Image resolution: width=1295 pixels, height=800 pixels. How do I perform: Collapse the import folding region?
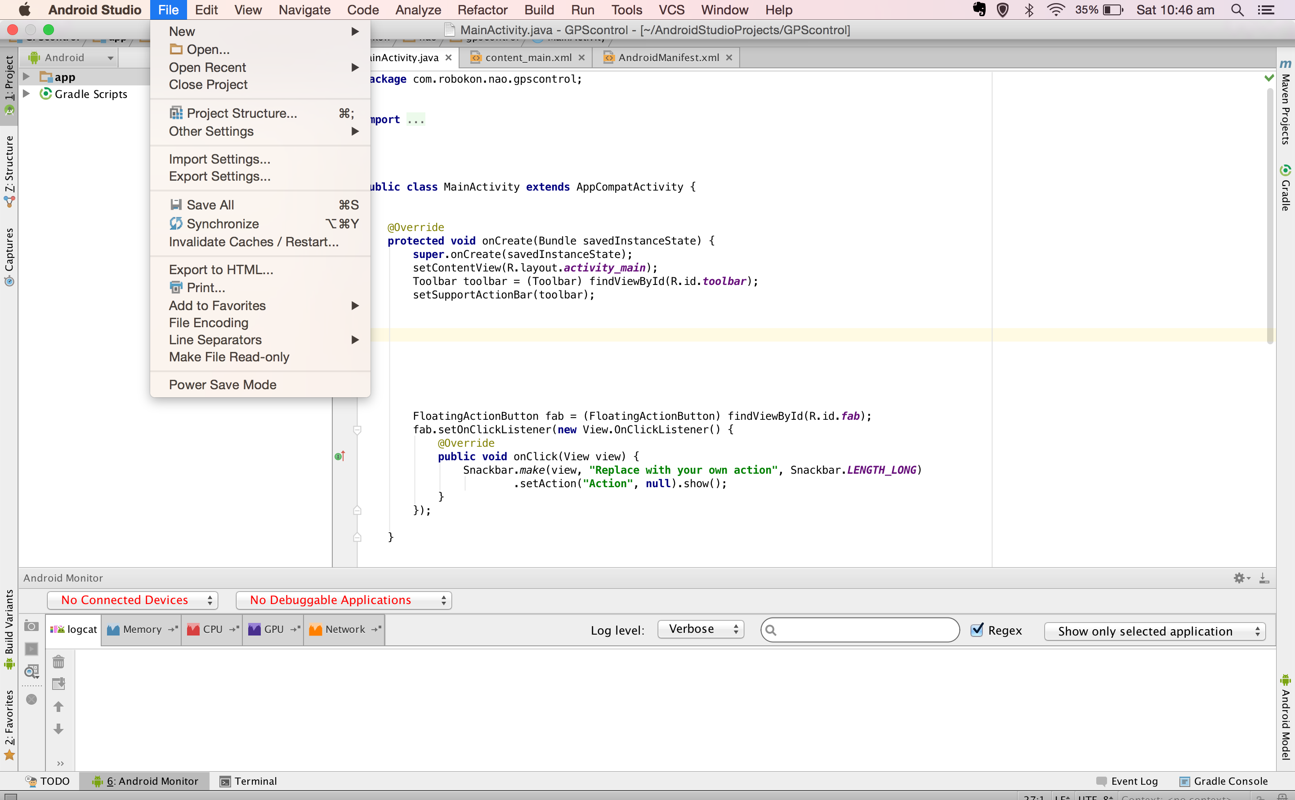point(416,120)
